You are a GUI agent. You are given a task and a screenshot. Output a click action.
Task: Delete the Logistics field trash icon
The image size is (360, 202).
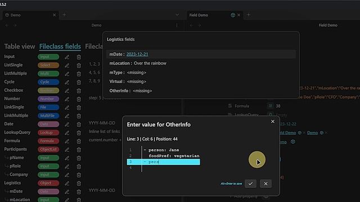click(x=79, y=183)
